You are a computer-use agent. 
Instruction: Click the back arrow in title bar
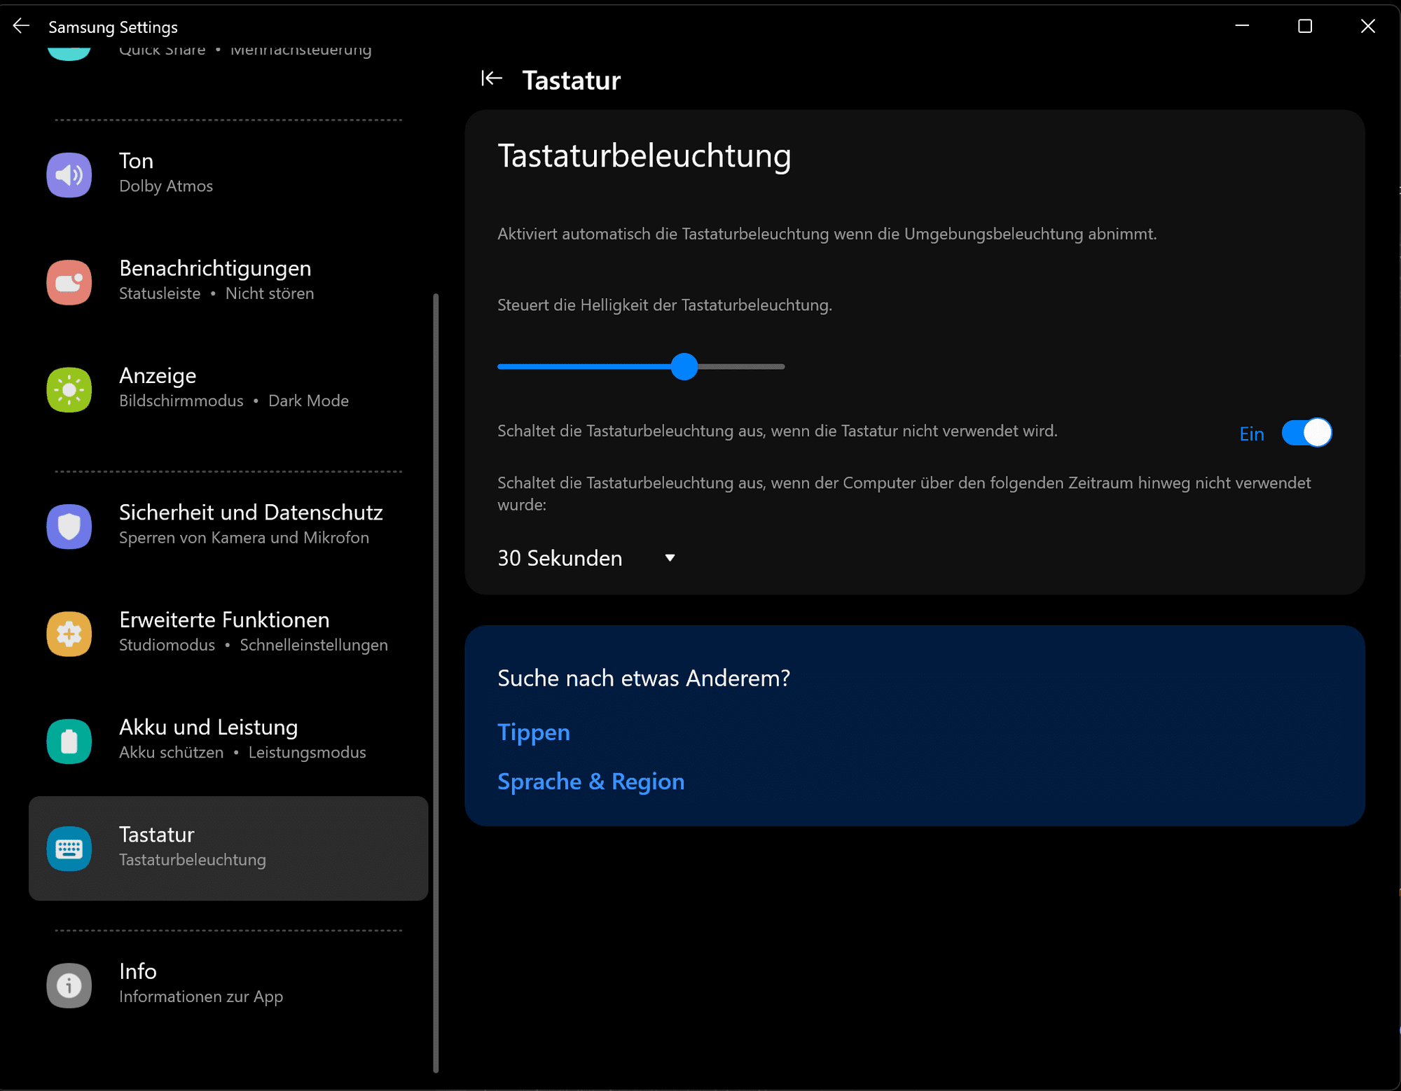point(21,27)
